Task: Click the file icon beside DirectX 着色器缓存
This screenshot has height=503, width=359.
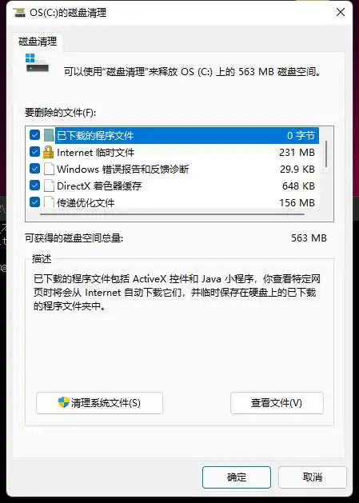Action: click(x=49, y=186)
